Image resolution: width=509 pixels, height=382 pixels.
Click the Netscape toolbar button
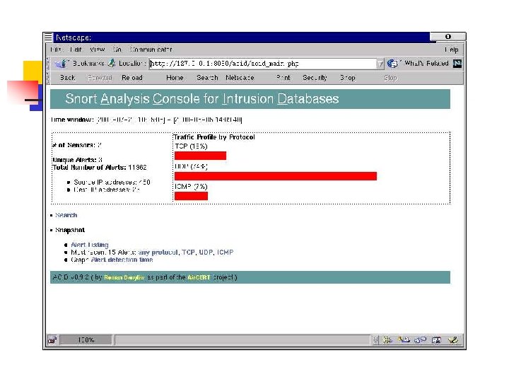pos(240,78)
